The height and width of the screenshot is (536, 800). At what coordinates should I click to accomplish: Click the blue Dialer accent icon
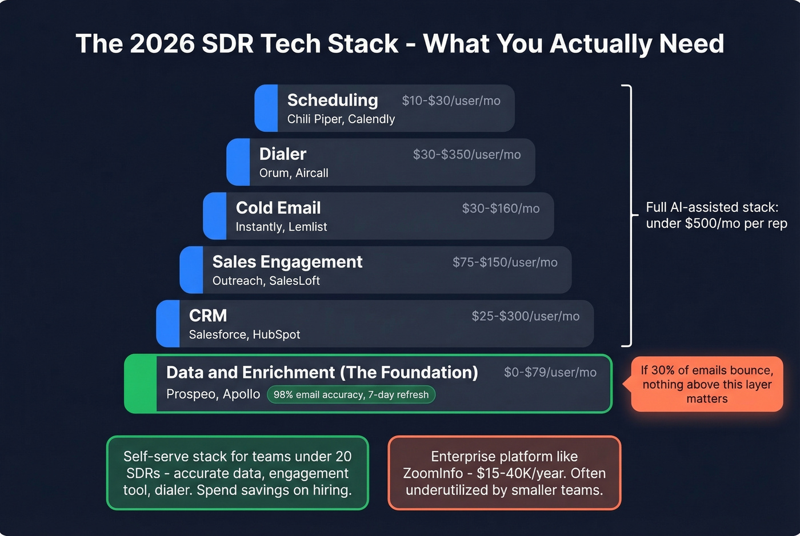[239, 162]
